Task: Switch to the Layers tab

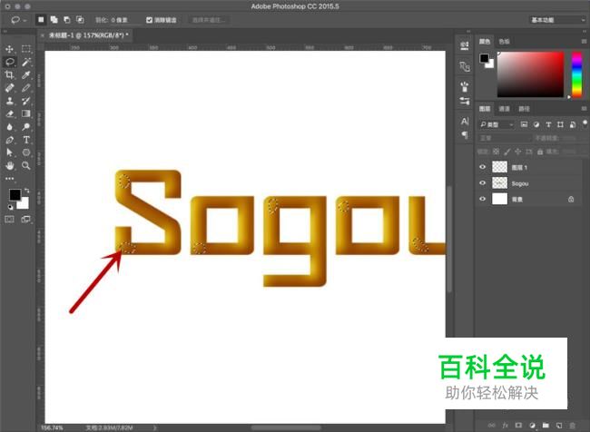Action: point(485,109)
